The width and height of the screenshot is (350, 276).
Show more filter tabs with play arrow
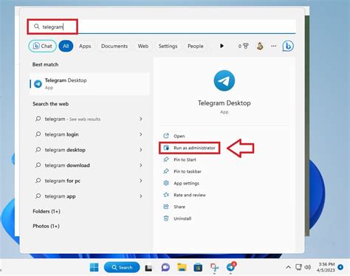coord(222,46)
